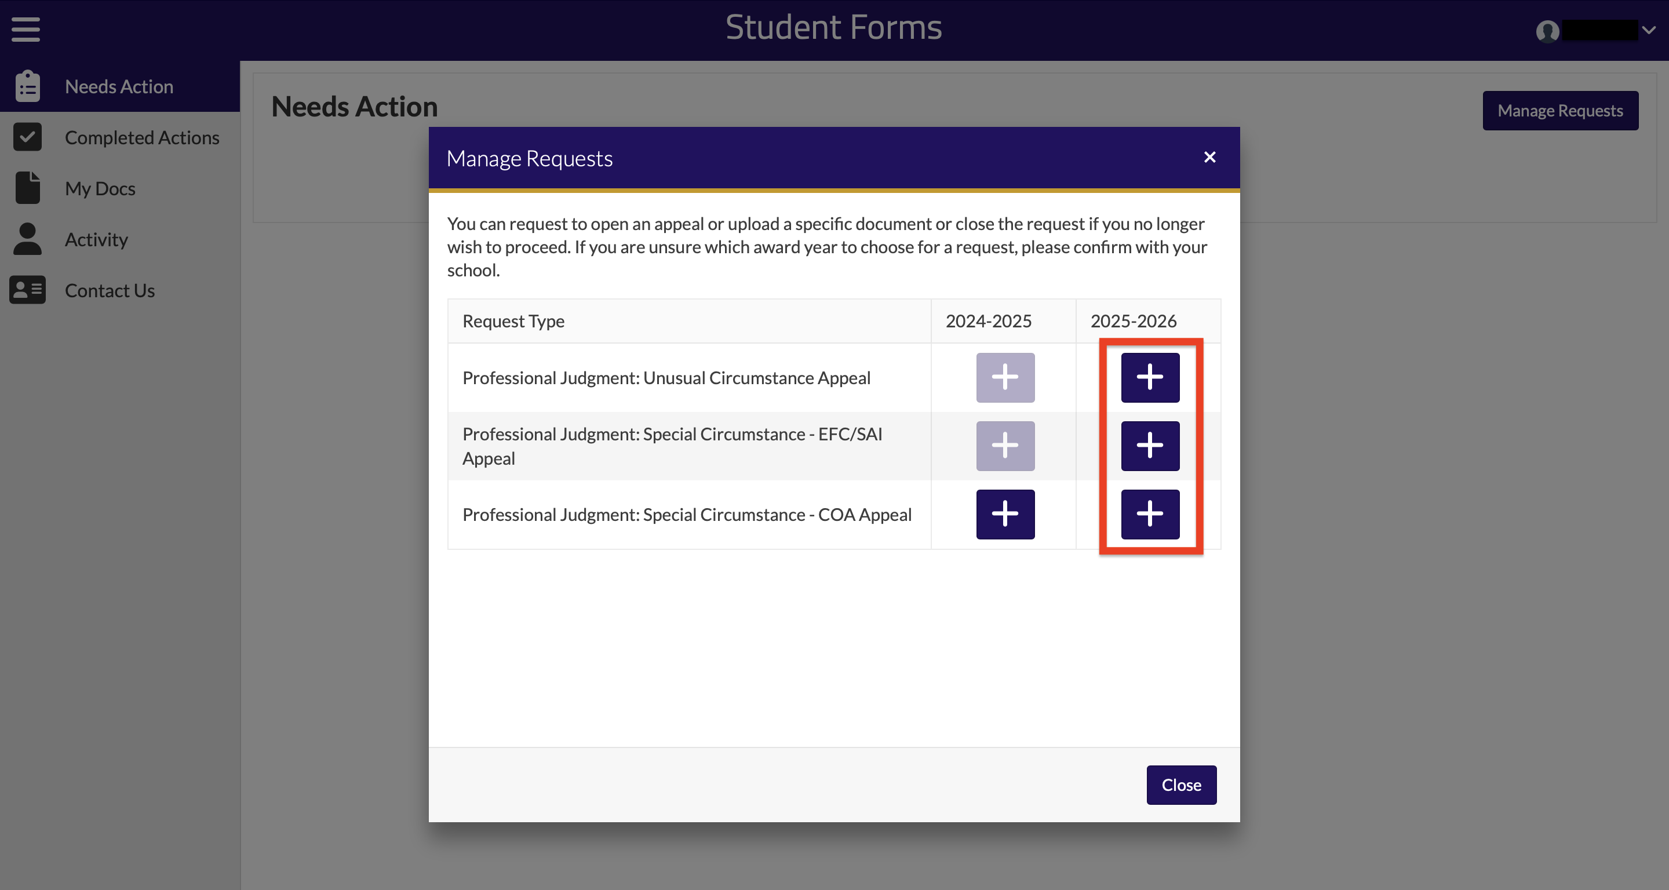This screenshot has width=1669, height=890.
Task: Click disabled 2024-2025 Unusual Circumstance plus
Action: (1005, 378)
